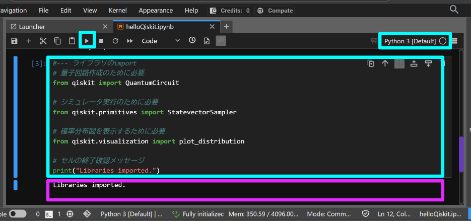Viewport: 471px width, 221px height.
Task: Click the kernel status circle indicator
Action: click(x=443, y=41)
